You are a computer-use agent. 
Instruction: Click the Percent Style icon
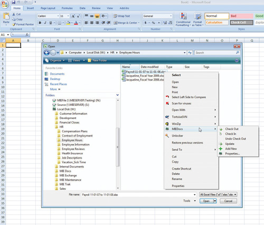pyautogui.click(x=154, y=23)
